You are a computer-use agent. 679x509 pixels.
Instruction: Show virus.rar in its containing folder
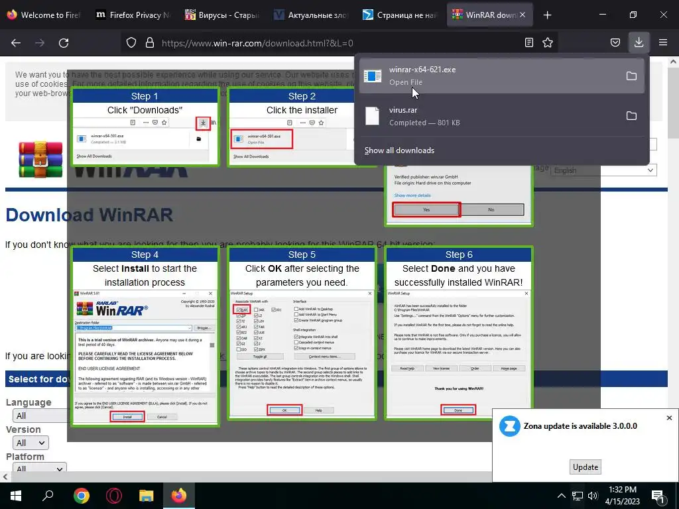(631, 115)
